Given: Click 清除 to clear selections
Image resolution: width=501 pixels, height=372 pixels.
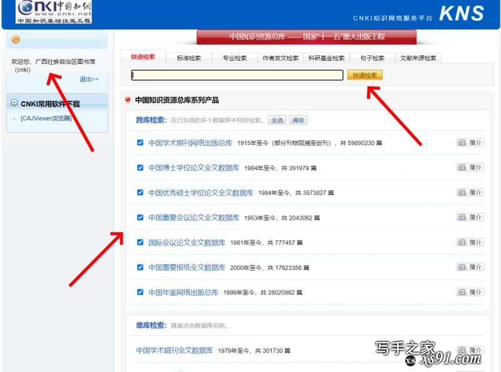Looking at the screenshot, I should 298,120.
